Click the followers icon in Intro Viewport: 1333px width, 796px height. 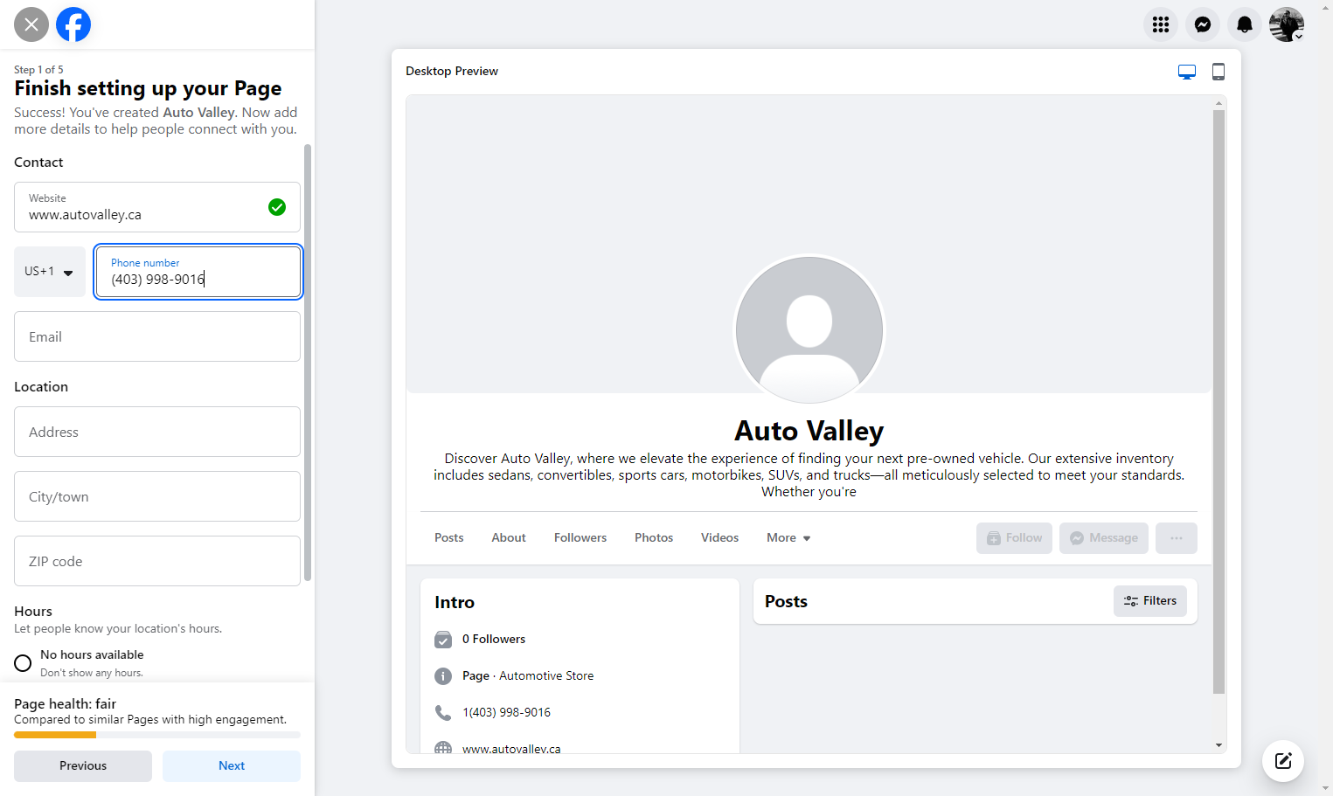click(443, 640)
